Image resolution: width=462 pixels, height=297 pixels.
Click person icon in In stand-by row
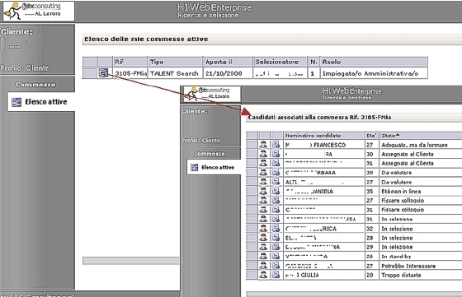pos(263,256)
